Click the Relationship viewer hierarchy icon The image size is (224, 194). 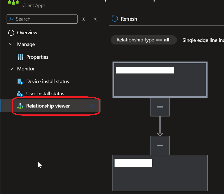20,106
